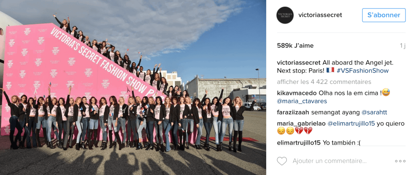Image resolution: width=414 pixels, height=175 pixels.
Task: Open faraziizaah commenter profile
Action: [x=293, y=112]
